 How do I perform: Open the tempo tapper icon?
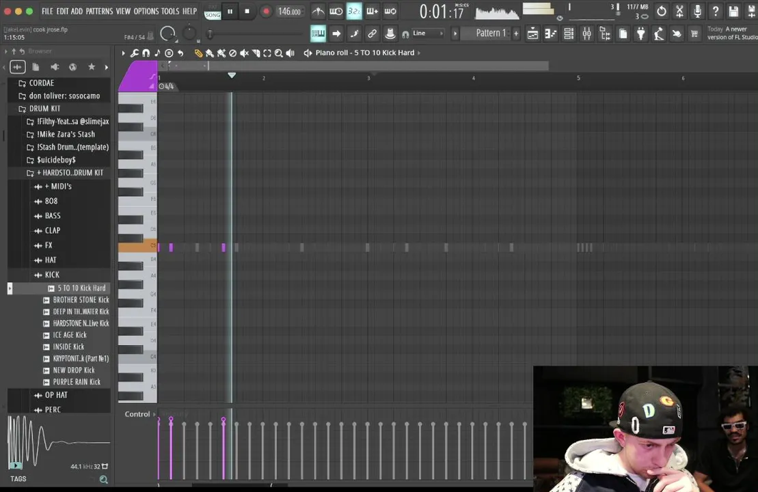(x=659, y=33)
